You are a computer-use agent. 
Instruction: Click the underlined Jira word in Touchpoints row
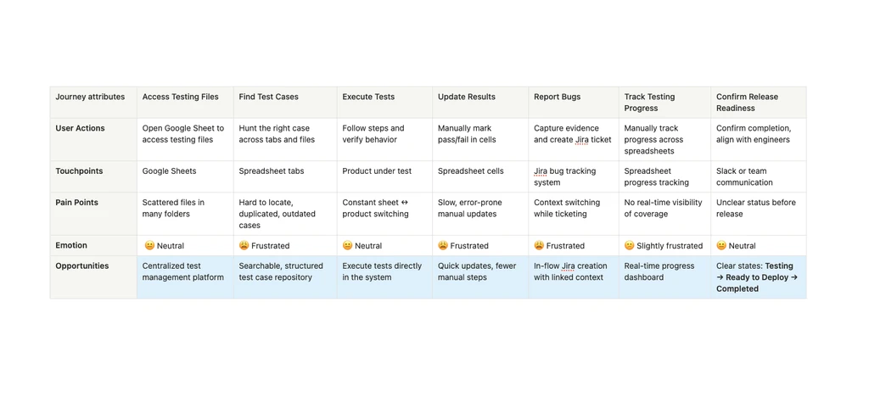coord(541,171)
